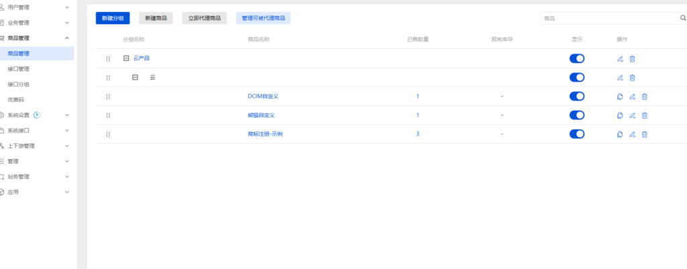687x269 pixels.
Task: Click the upgrade arrow icon beside 系统设置
Action: (37, 115)
